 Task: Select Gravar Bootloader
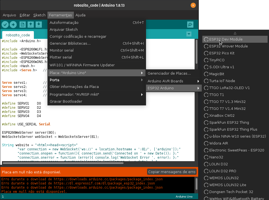97,102
